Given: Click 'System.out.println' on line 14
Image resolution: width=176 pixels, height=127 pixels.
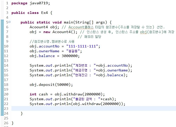Looking at the screenshot, I should click(x=50, y=65).
